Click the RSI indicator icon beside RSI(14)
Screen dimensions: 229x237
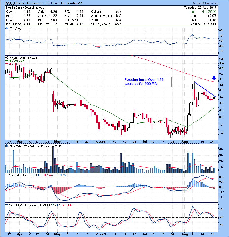(7, 28)
